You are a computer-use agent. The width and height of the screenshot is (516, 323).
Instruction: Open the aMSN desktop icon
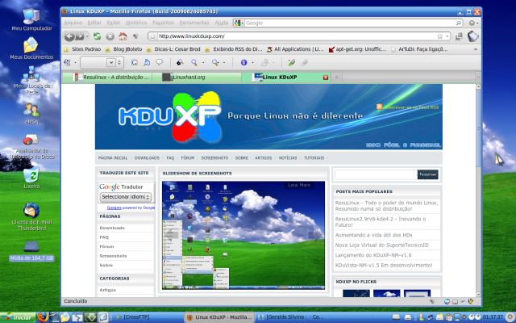31,114
